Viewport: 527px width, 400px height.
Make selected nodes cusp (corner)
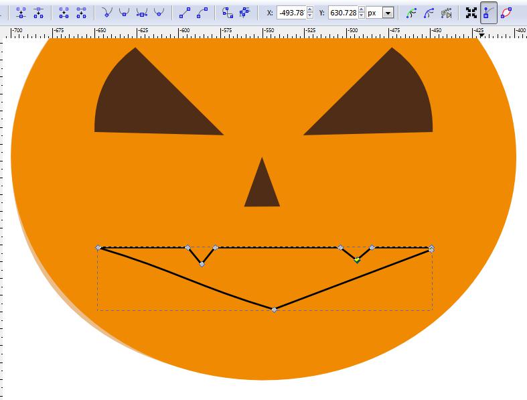point(107,12)
